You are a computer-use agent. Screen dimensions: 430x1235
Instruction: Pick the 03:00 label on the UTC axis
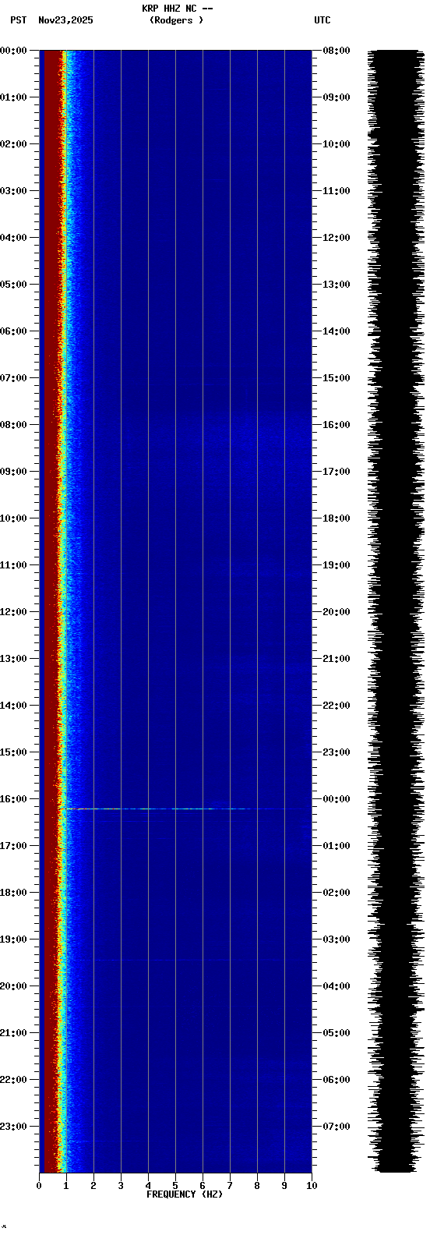pos(336,940)
